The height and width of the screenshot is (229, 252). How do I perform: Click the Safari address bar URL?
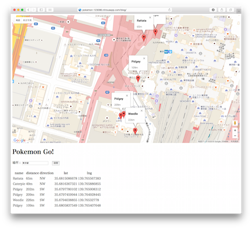coord(104,10)
